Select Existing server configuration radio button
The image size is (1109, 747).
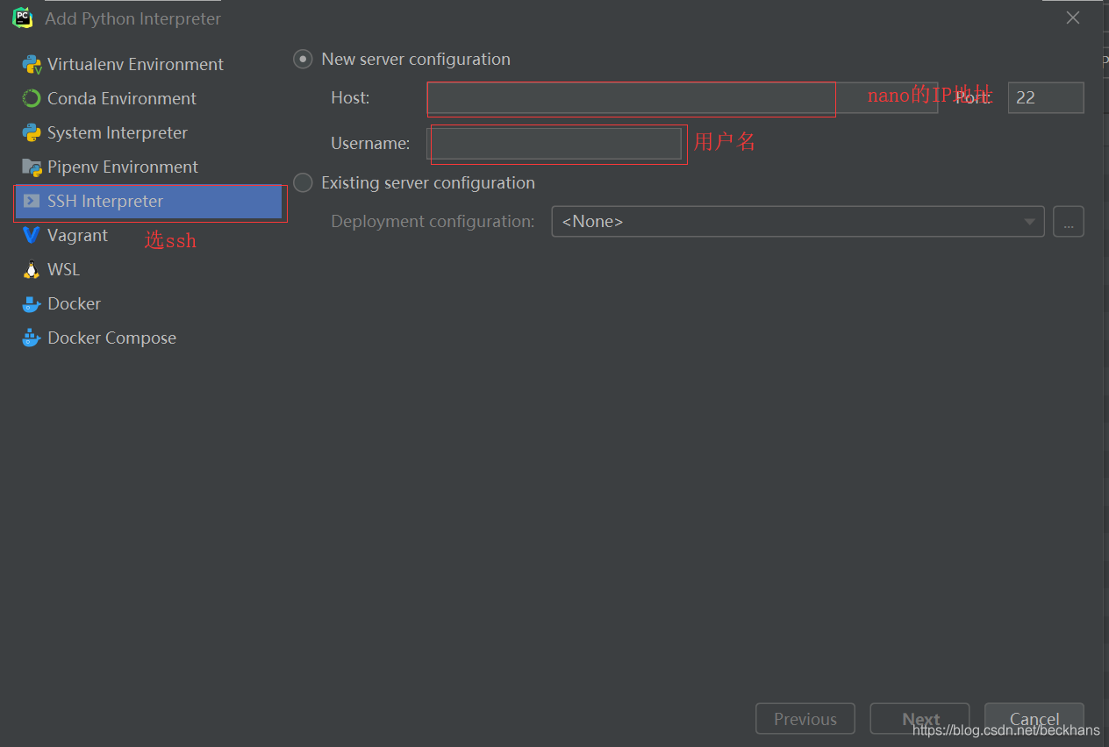303,182
